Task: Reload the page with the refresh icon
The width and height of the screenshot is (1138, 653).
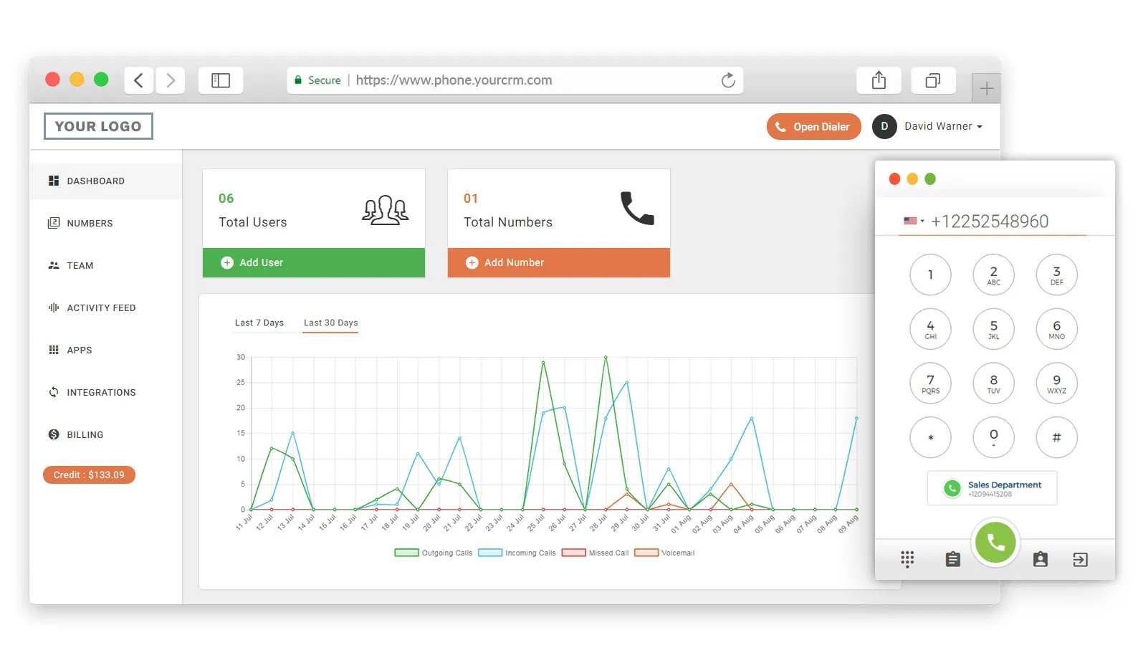Action: point(728,80)
